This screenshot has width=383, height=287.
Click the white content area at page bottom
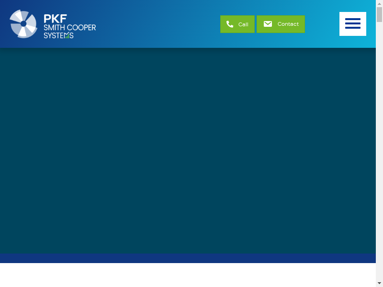(188, 275)
